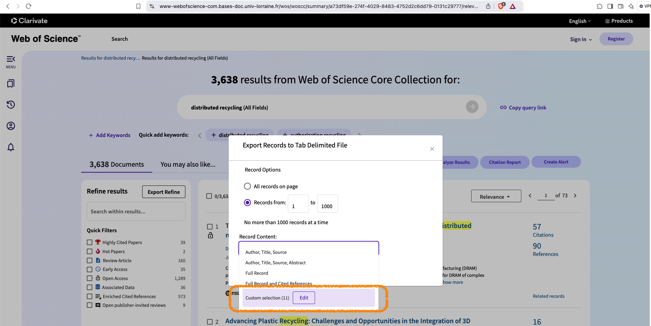
Task: Open search history clock icon
Action: (11, 105)
